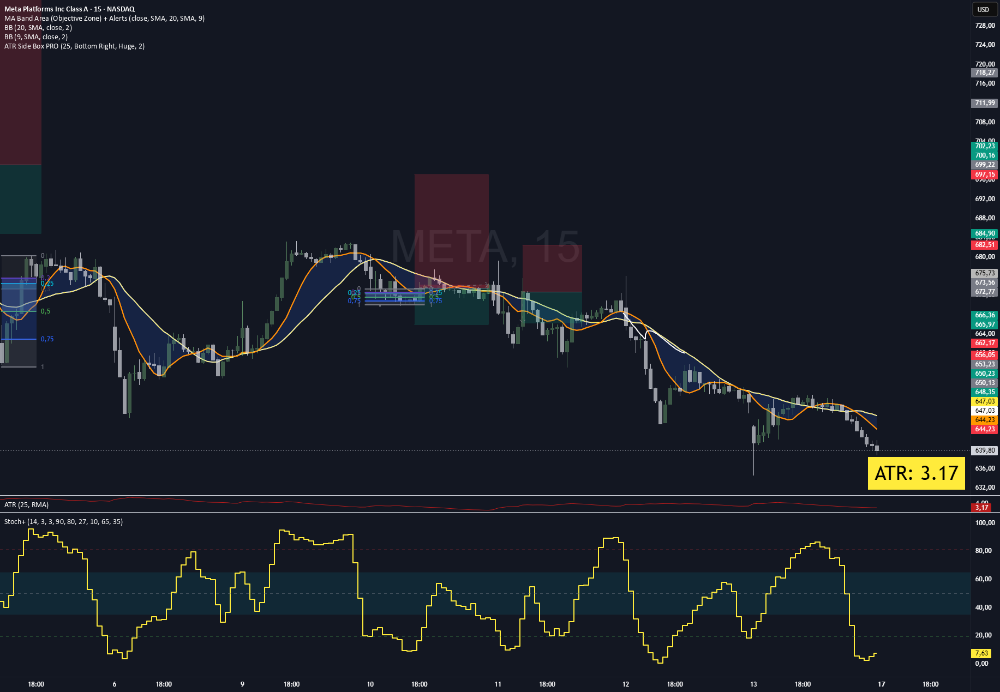Select the ATR Side Box PRO legend

[x=74, y=46]
